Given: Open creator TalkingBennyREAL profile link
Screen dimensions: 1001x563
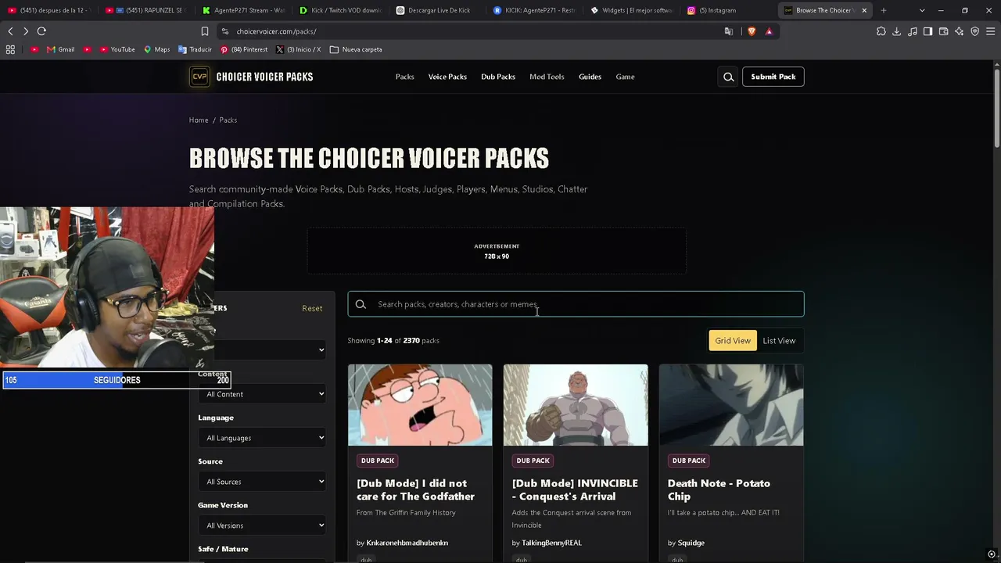Looking at the screenshot, I should coord(551,543).
